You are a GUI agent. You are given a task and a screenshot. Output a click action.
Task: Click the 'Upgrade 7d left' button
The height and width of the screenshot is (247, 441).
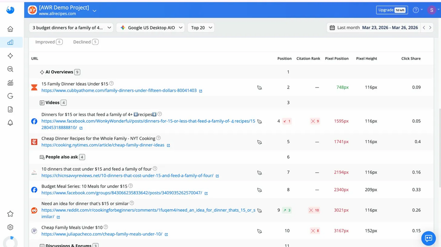(x=392, y=10)
